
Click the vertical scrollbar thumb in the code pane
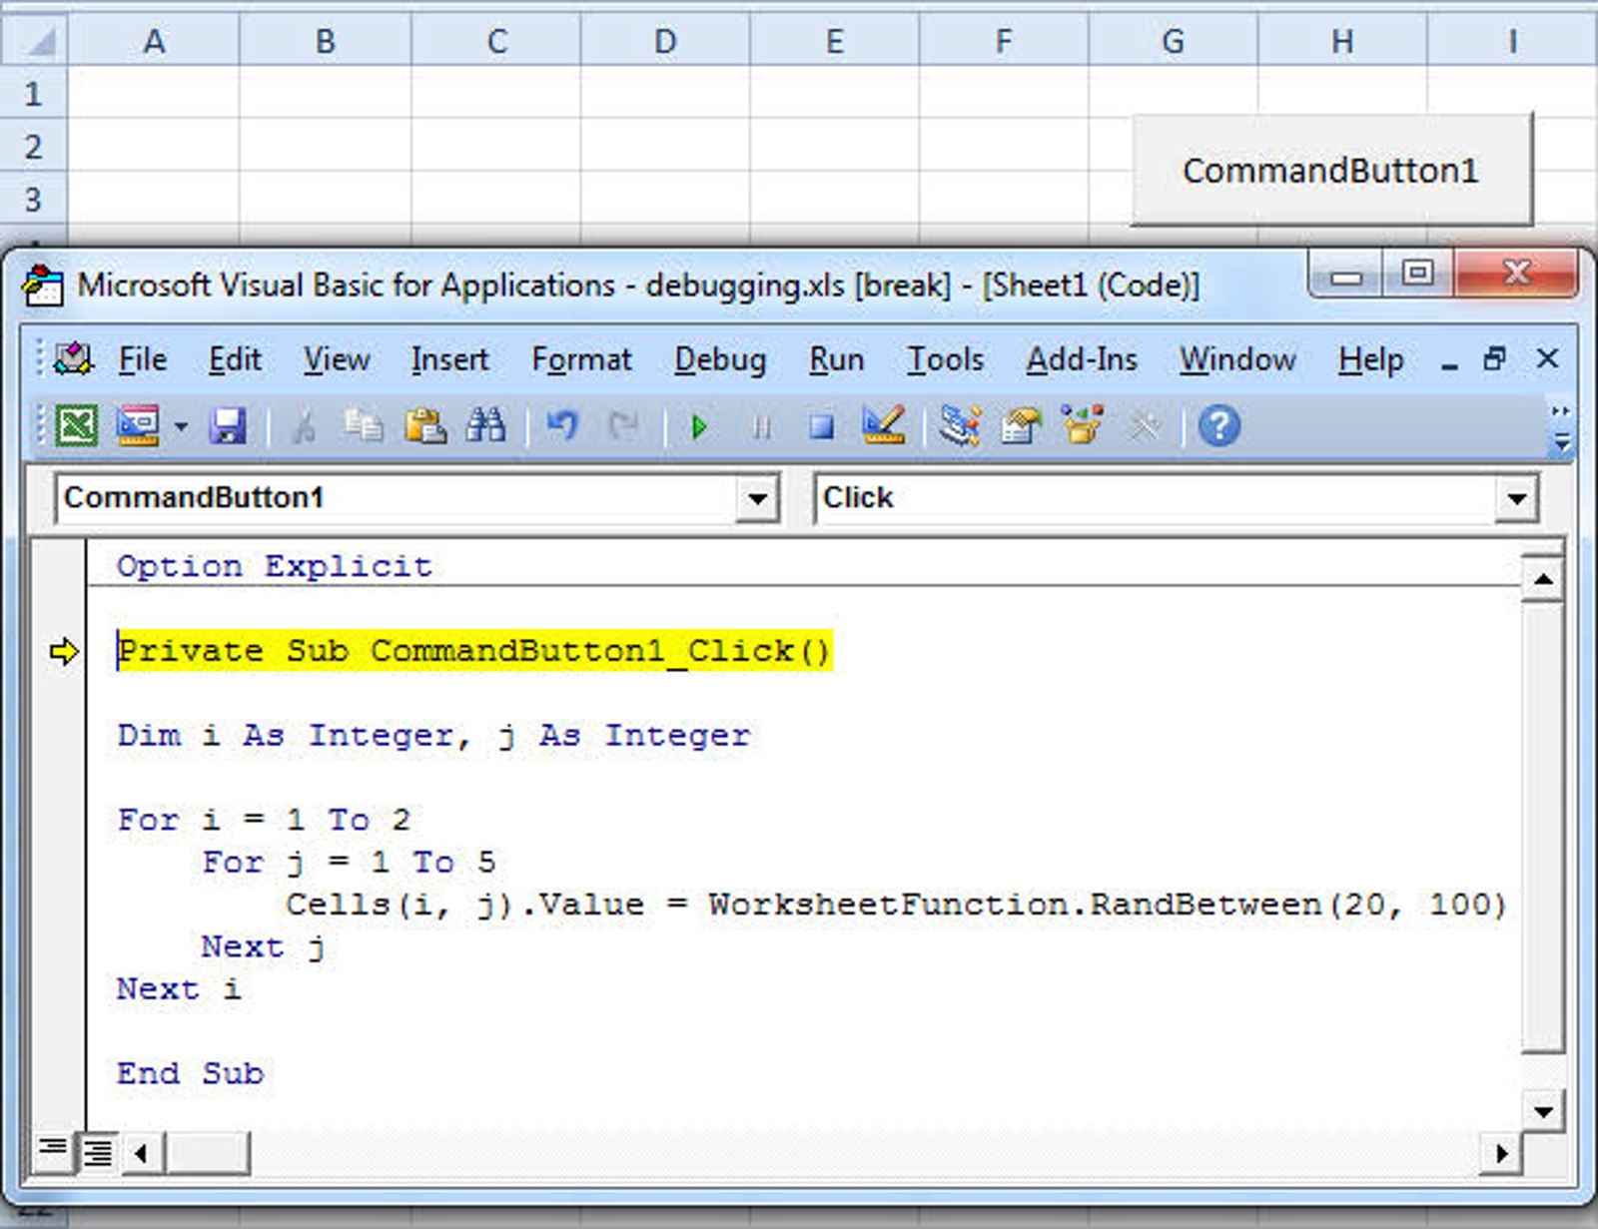pyautogui.click(x=1543, y=827)
